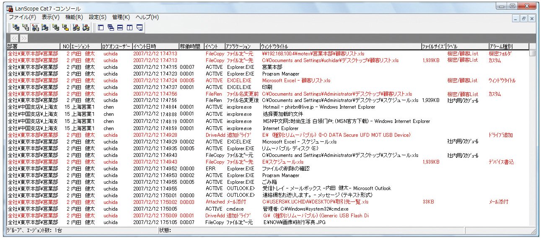Sort by the ウィンドウタイトル column header
Image resolution: width=541 pixels, height=240 pixels.
(340, 46)
